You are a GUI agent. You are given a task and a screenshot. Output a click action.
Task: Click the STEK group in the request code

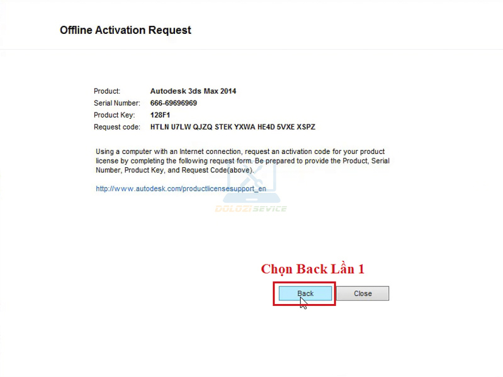tap(222, 127)
